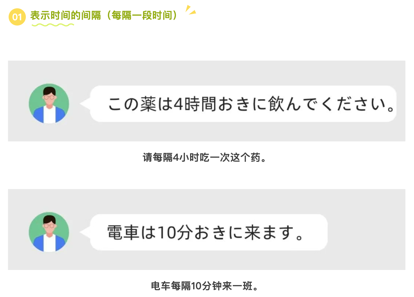Click the yellow 01 number badge
The width and height of the screenshot is (414, 297).
(x=17, y=17)
